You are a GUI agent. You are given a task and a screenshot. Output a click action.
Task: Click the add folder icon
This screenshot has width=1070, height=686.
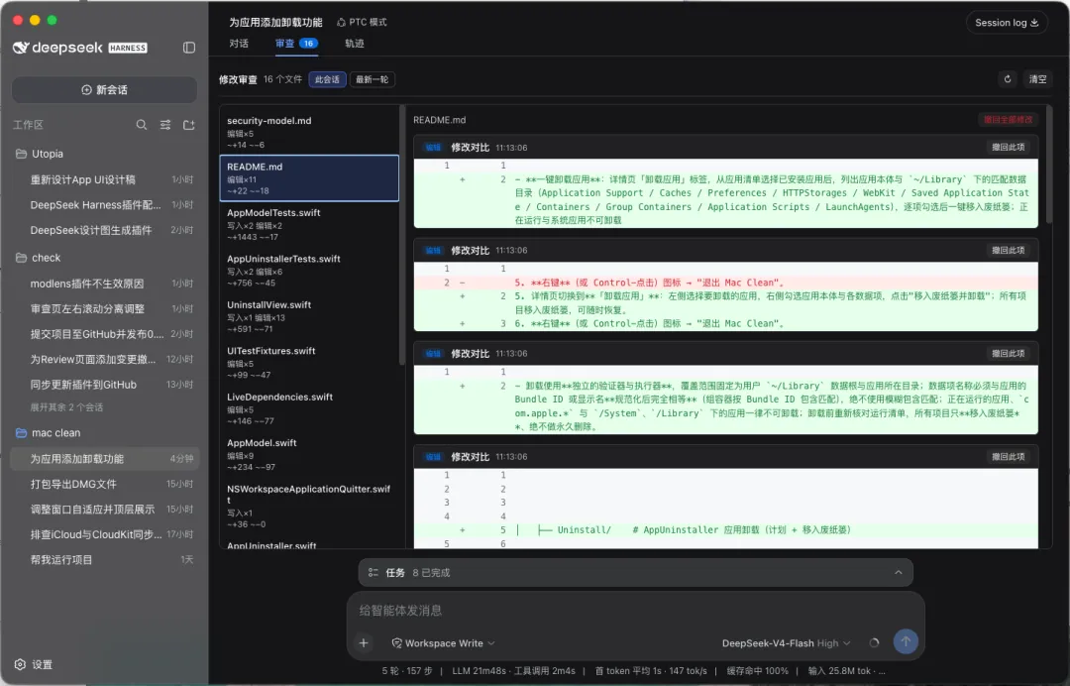point(189,125)
